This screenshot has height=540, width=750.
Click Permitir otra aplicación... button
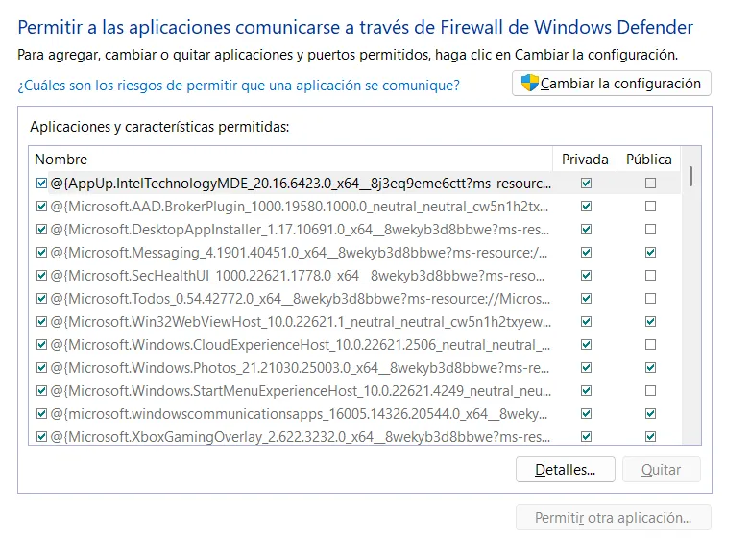tap(614, 518)
